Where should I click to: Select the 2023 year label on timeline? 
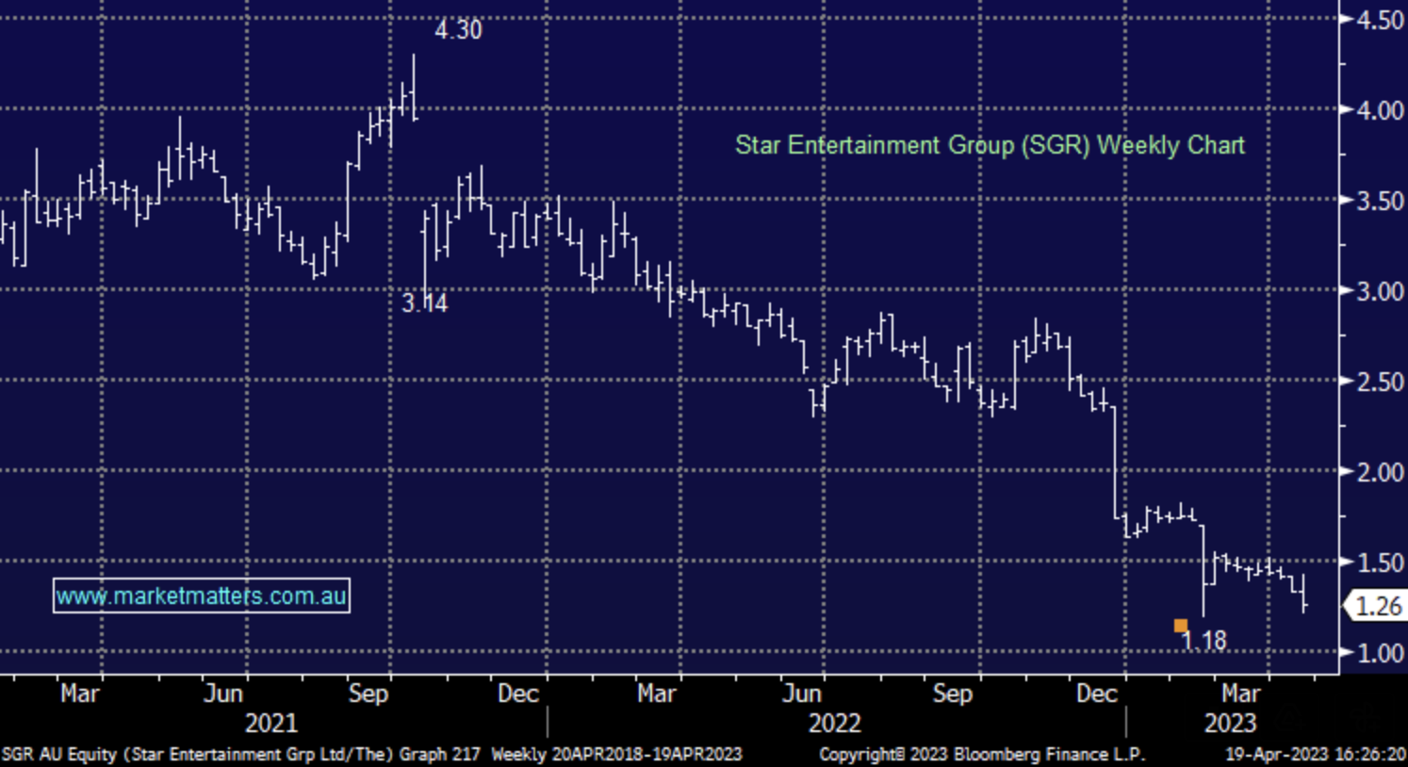1230,724
